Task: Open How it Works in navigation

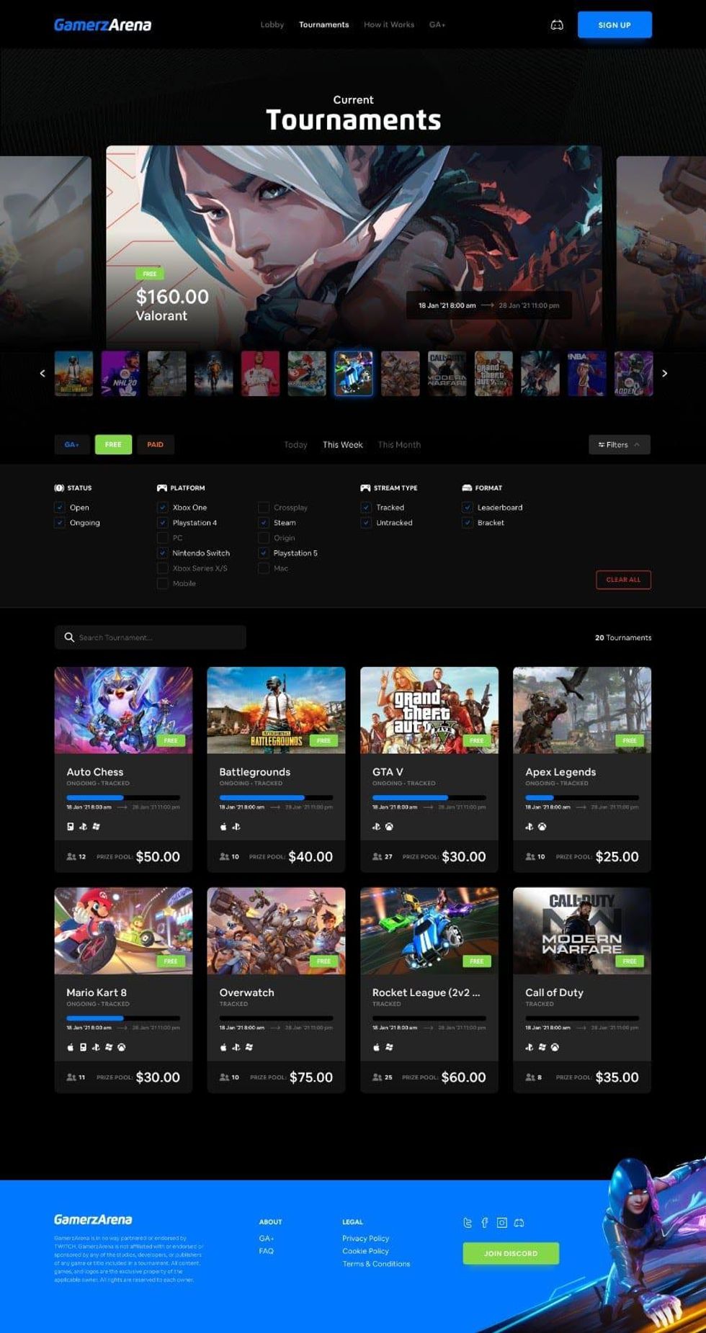Action: (x=388, y=25)
